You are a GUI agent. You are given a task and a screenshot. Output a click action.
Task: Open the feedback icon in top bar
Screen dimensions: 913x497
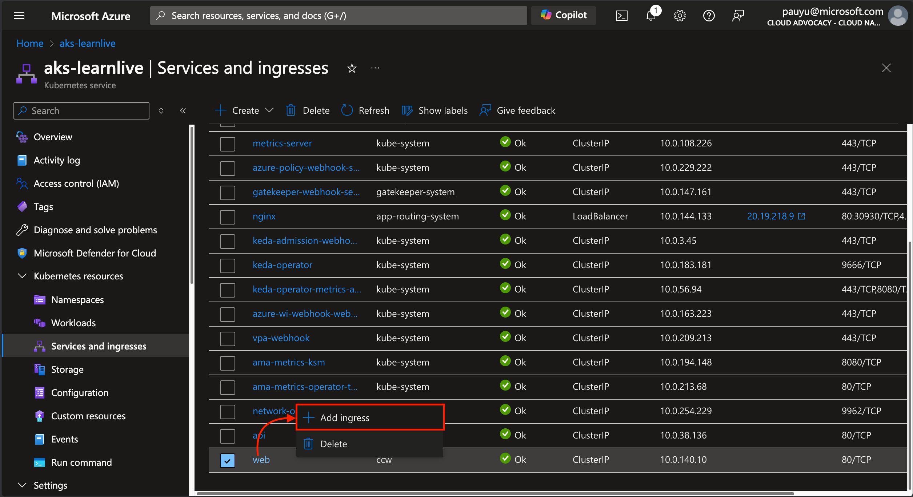(738, 16)
